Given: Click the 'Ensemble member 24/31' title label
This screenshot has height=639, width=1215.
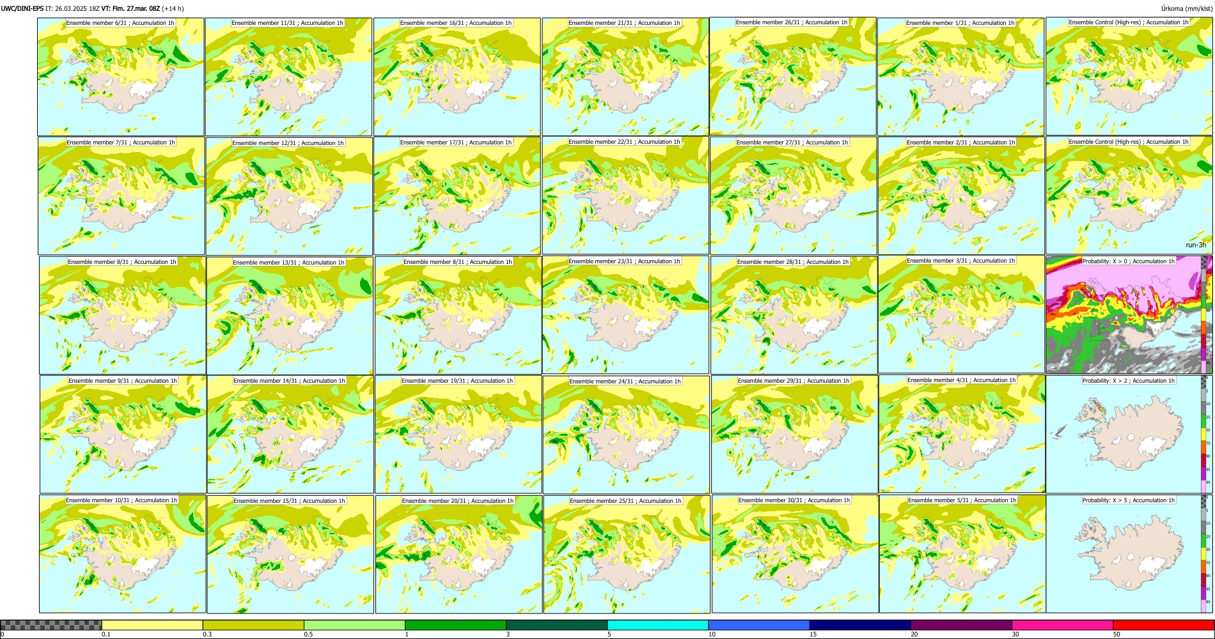Looking at the screenshot, I should pos(625,381).
